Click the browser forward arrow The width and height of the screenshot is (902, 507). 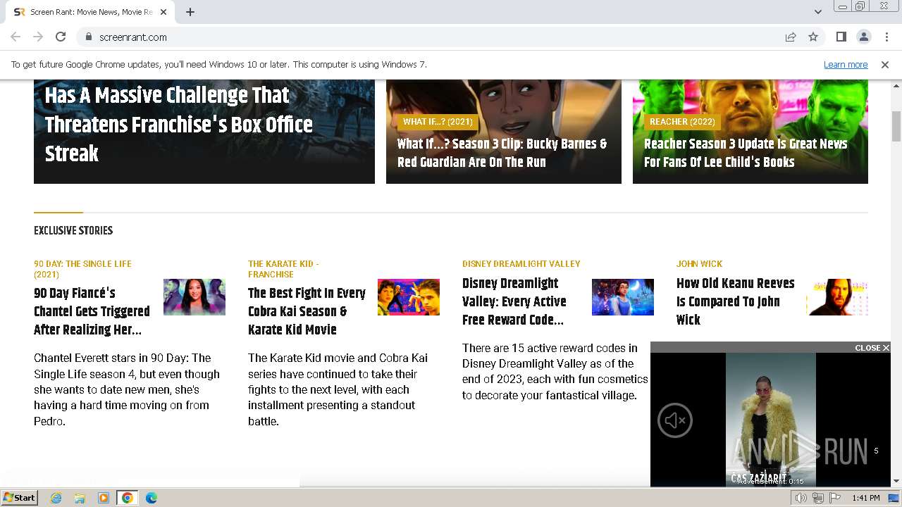click(38, 37)
